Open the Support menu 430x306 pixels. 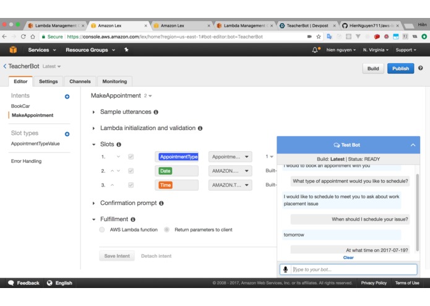point(406,50)
